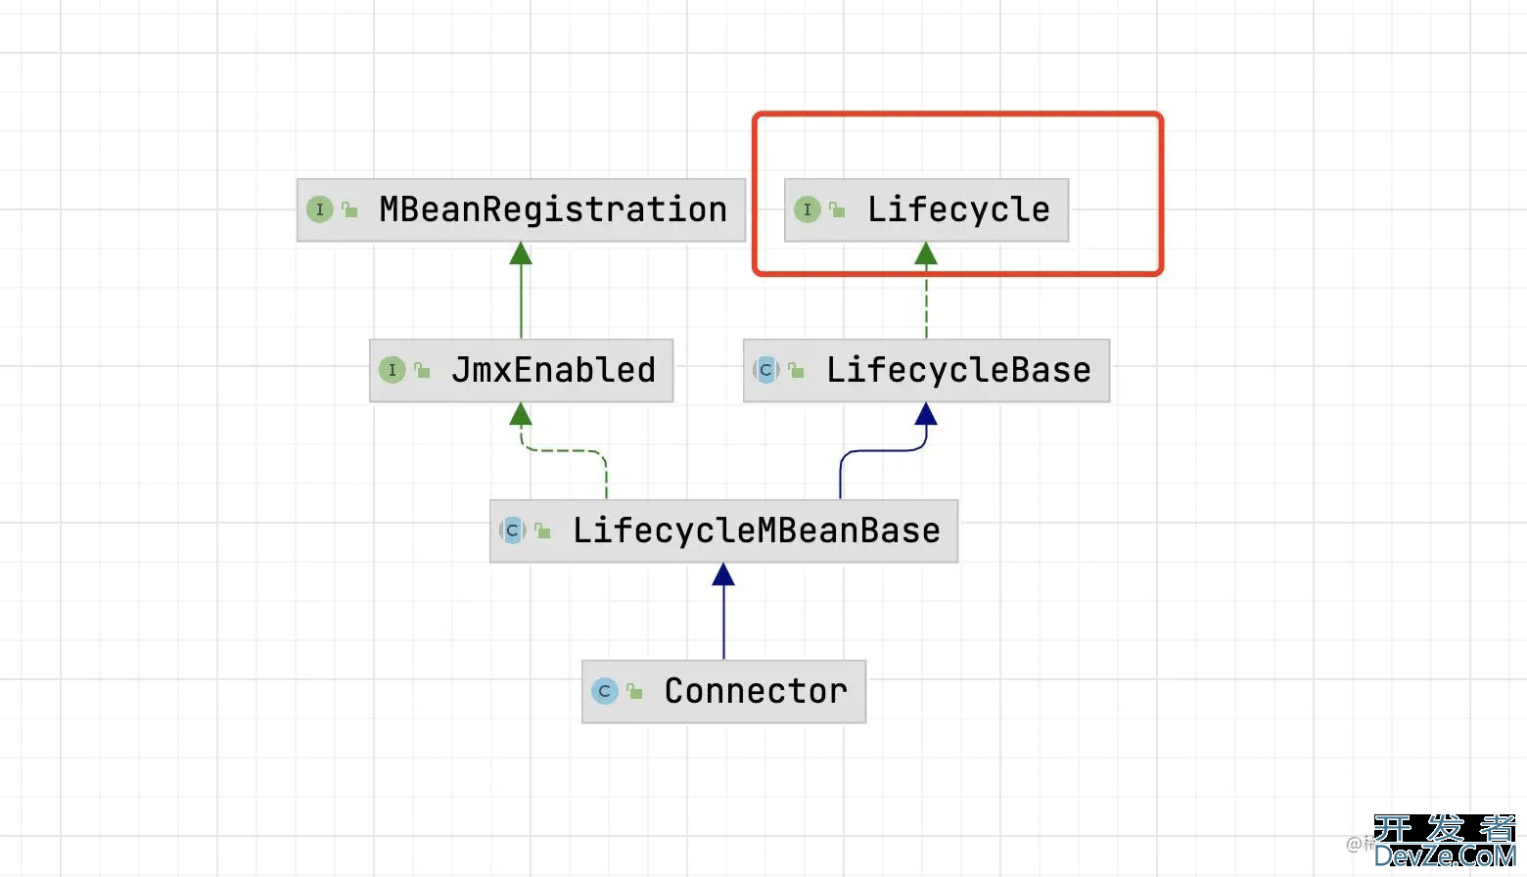Click the public lock icon on MBeanRegistration
1527x877 pixels.
point(349,209)
